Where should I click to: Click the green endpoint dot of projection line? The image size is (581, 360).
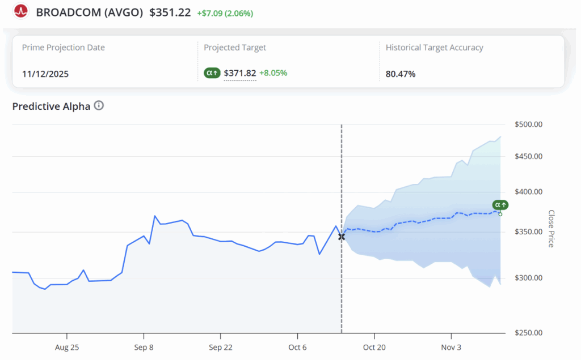tap(500, 214)
